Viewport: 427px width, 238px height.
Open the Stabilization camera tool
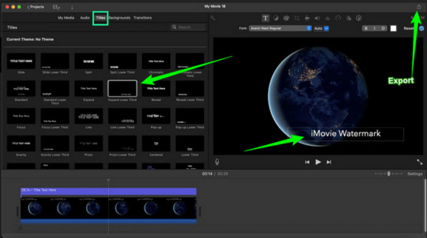pyautogui.click(x=307, y=18)
